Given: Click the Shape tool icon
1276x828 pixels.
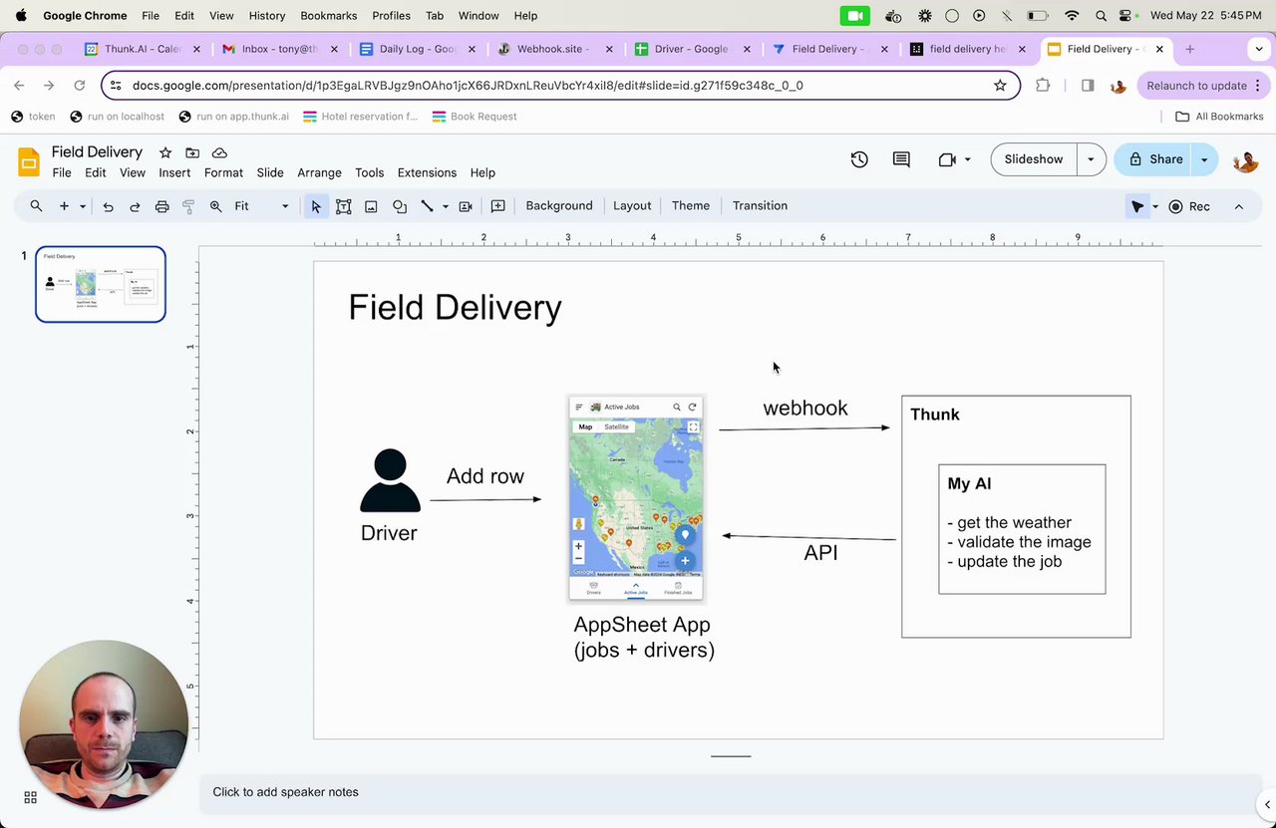Looking at the screenshot, I should (x=399, y=206).
